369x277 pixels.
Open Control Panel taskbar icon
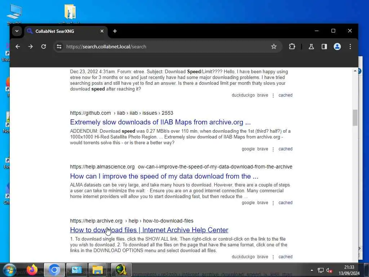pos(76,270)
